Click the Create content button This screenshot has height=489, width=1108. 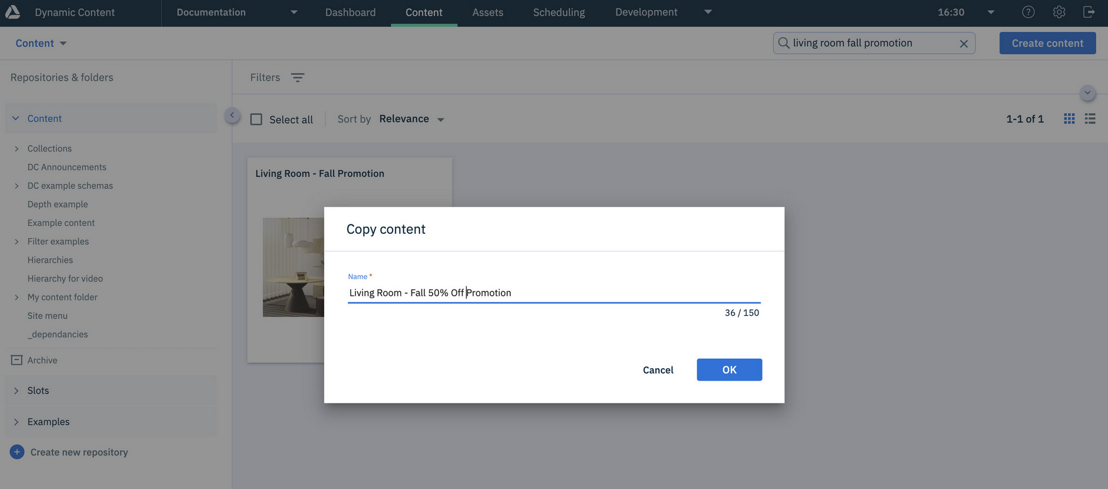click(x=1047, y=43)
